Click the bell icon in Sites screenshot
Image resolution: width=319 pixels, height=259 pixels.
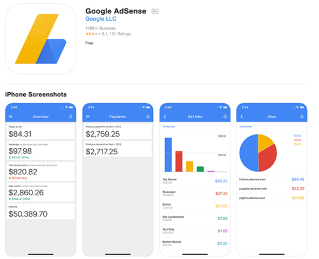point(302,117)
